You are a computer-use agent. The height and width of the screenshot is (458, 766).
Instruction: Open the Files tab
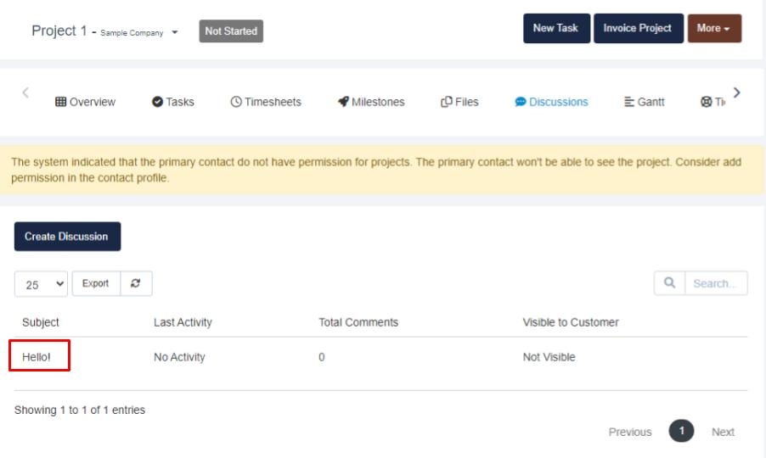coord(459,102)
